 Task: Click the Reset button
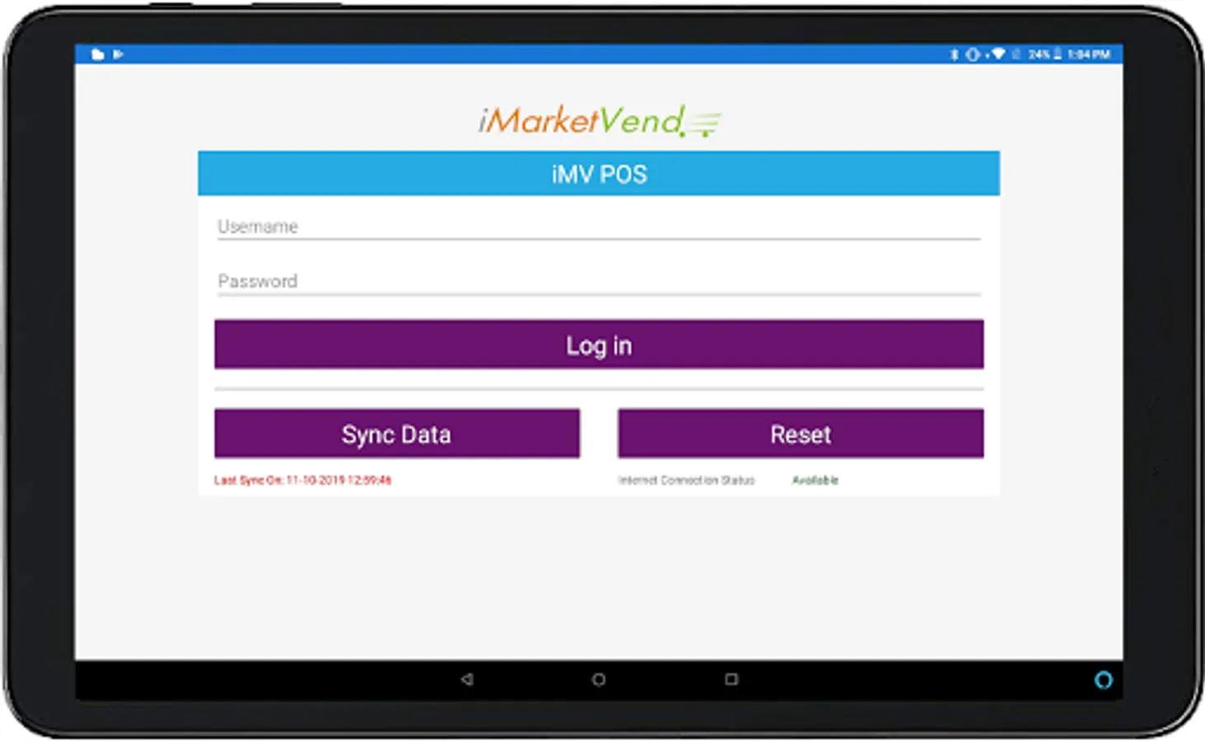click(801, 433)
